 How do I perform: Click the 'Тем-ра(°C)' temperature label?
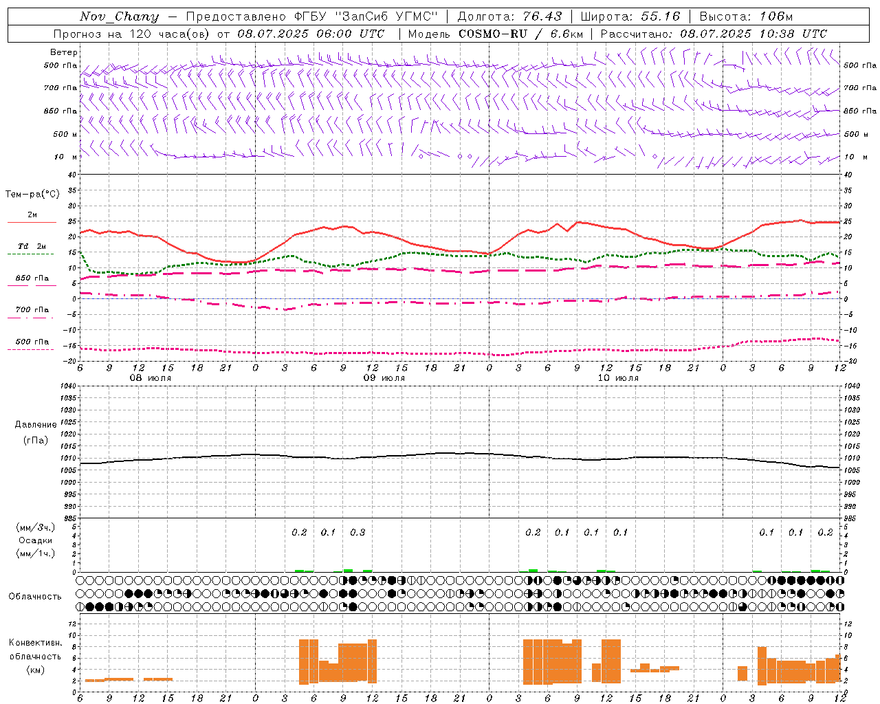[32, 195]
